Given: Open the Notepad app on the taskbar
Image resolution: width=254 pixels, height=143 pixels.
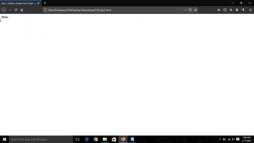Looking at the screenshot, I should [x=132, y=139].
